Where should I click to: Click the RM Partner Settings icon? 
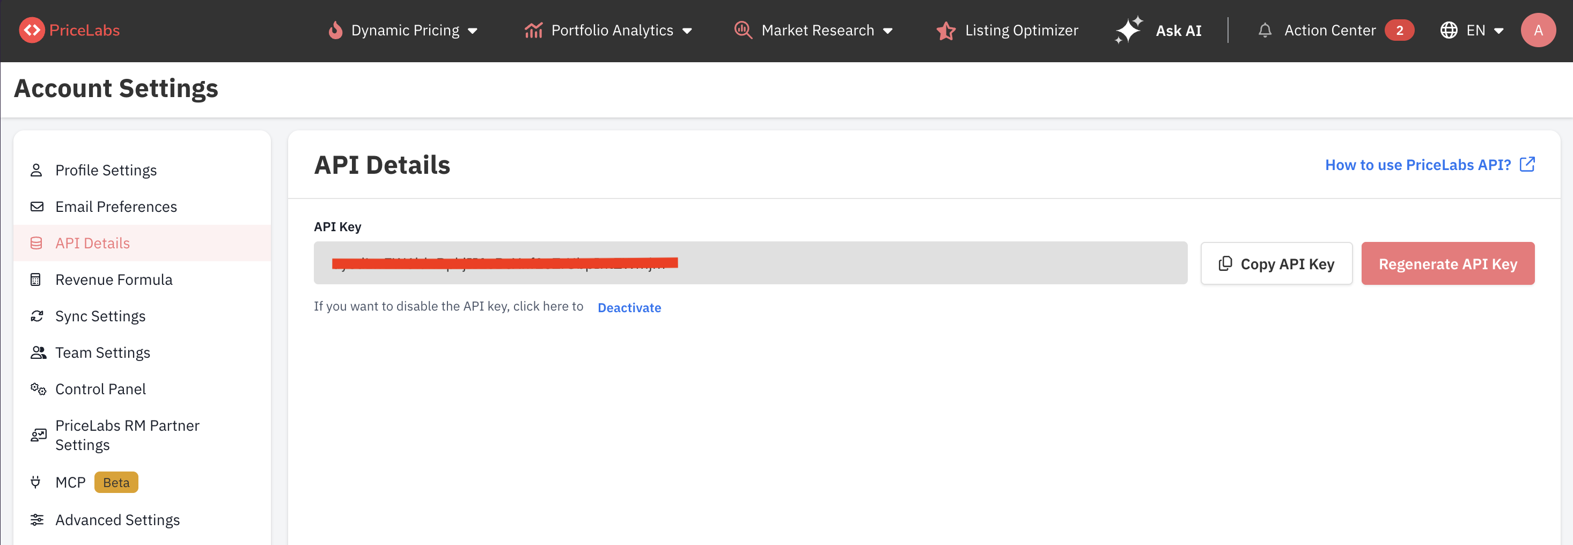pyautogui.click(x=38, y=435)
